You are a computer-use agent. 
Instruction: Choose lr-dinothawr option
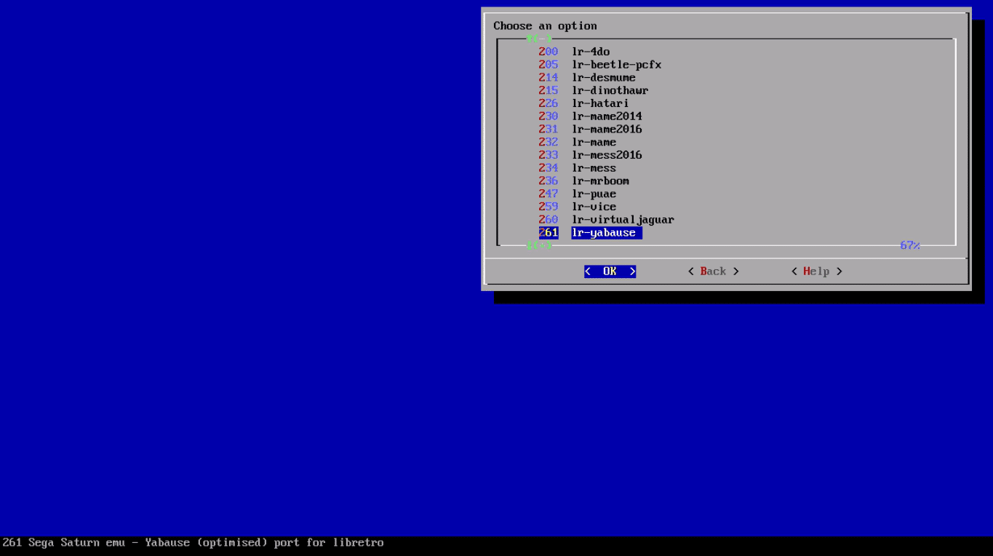(594, 90)
